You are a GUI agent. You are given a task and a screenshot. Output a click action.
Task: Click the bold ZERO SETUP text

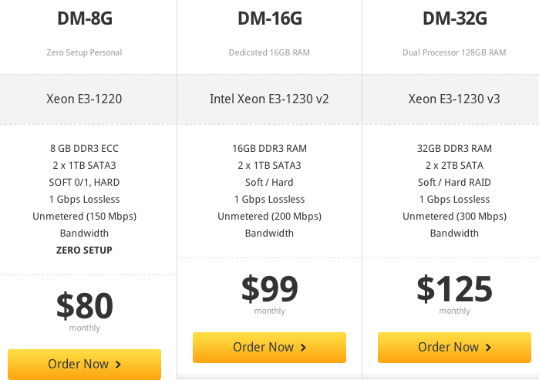click(x=84, y=250)
